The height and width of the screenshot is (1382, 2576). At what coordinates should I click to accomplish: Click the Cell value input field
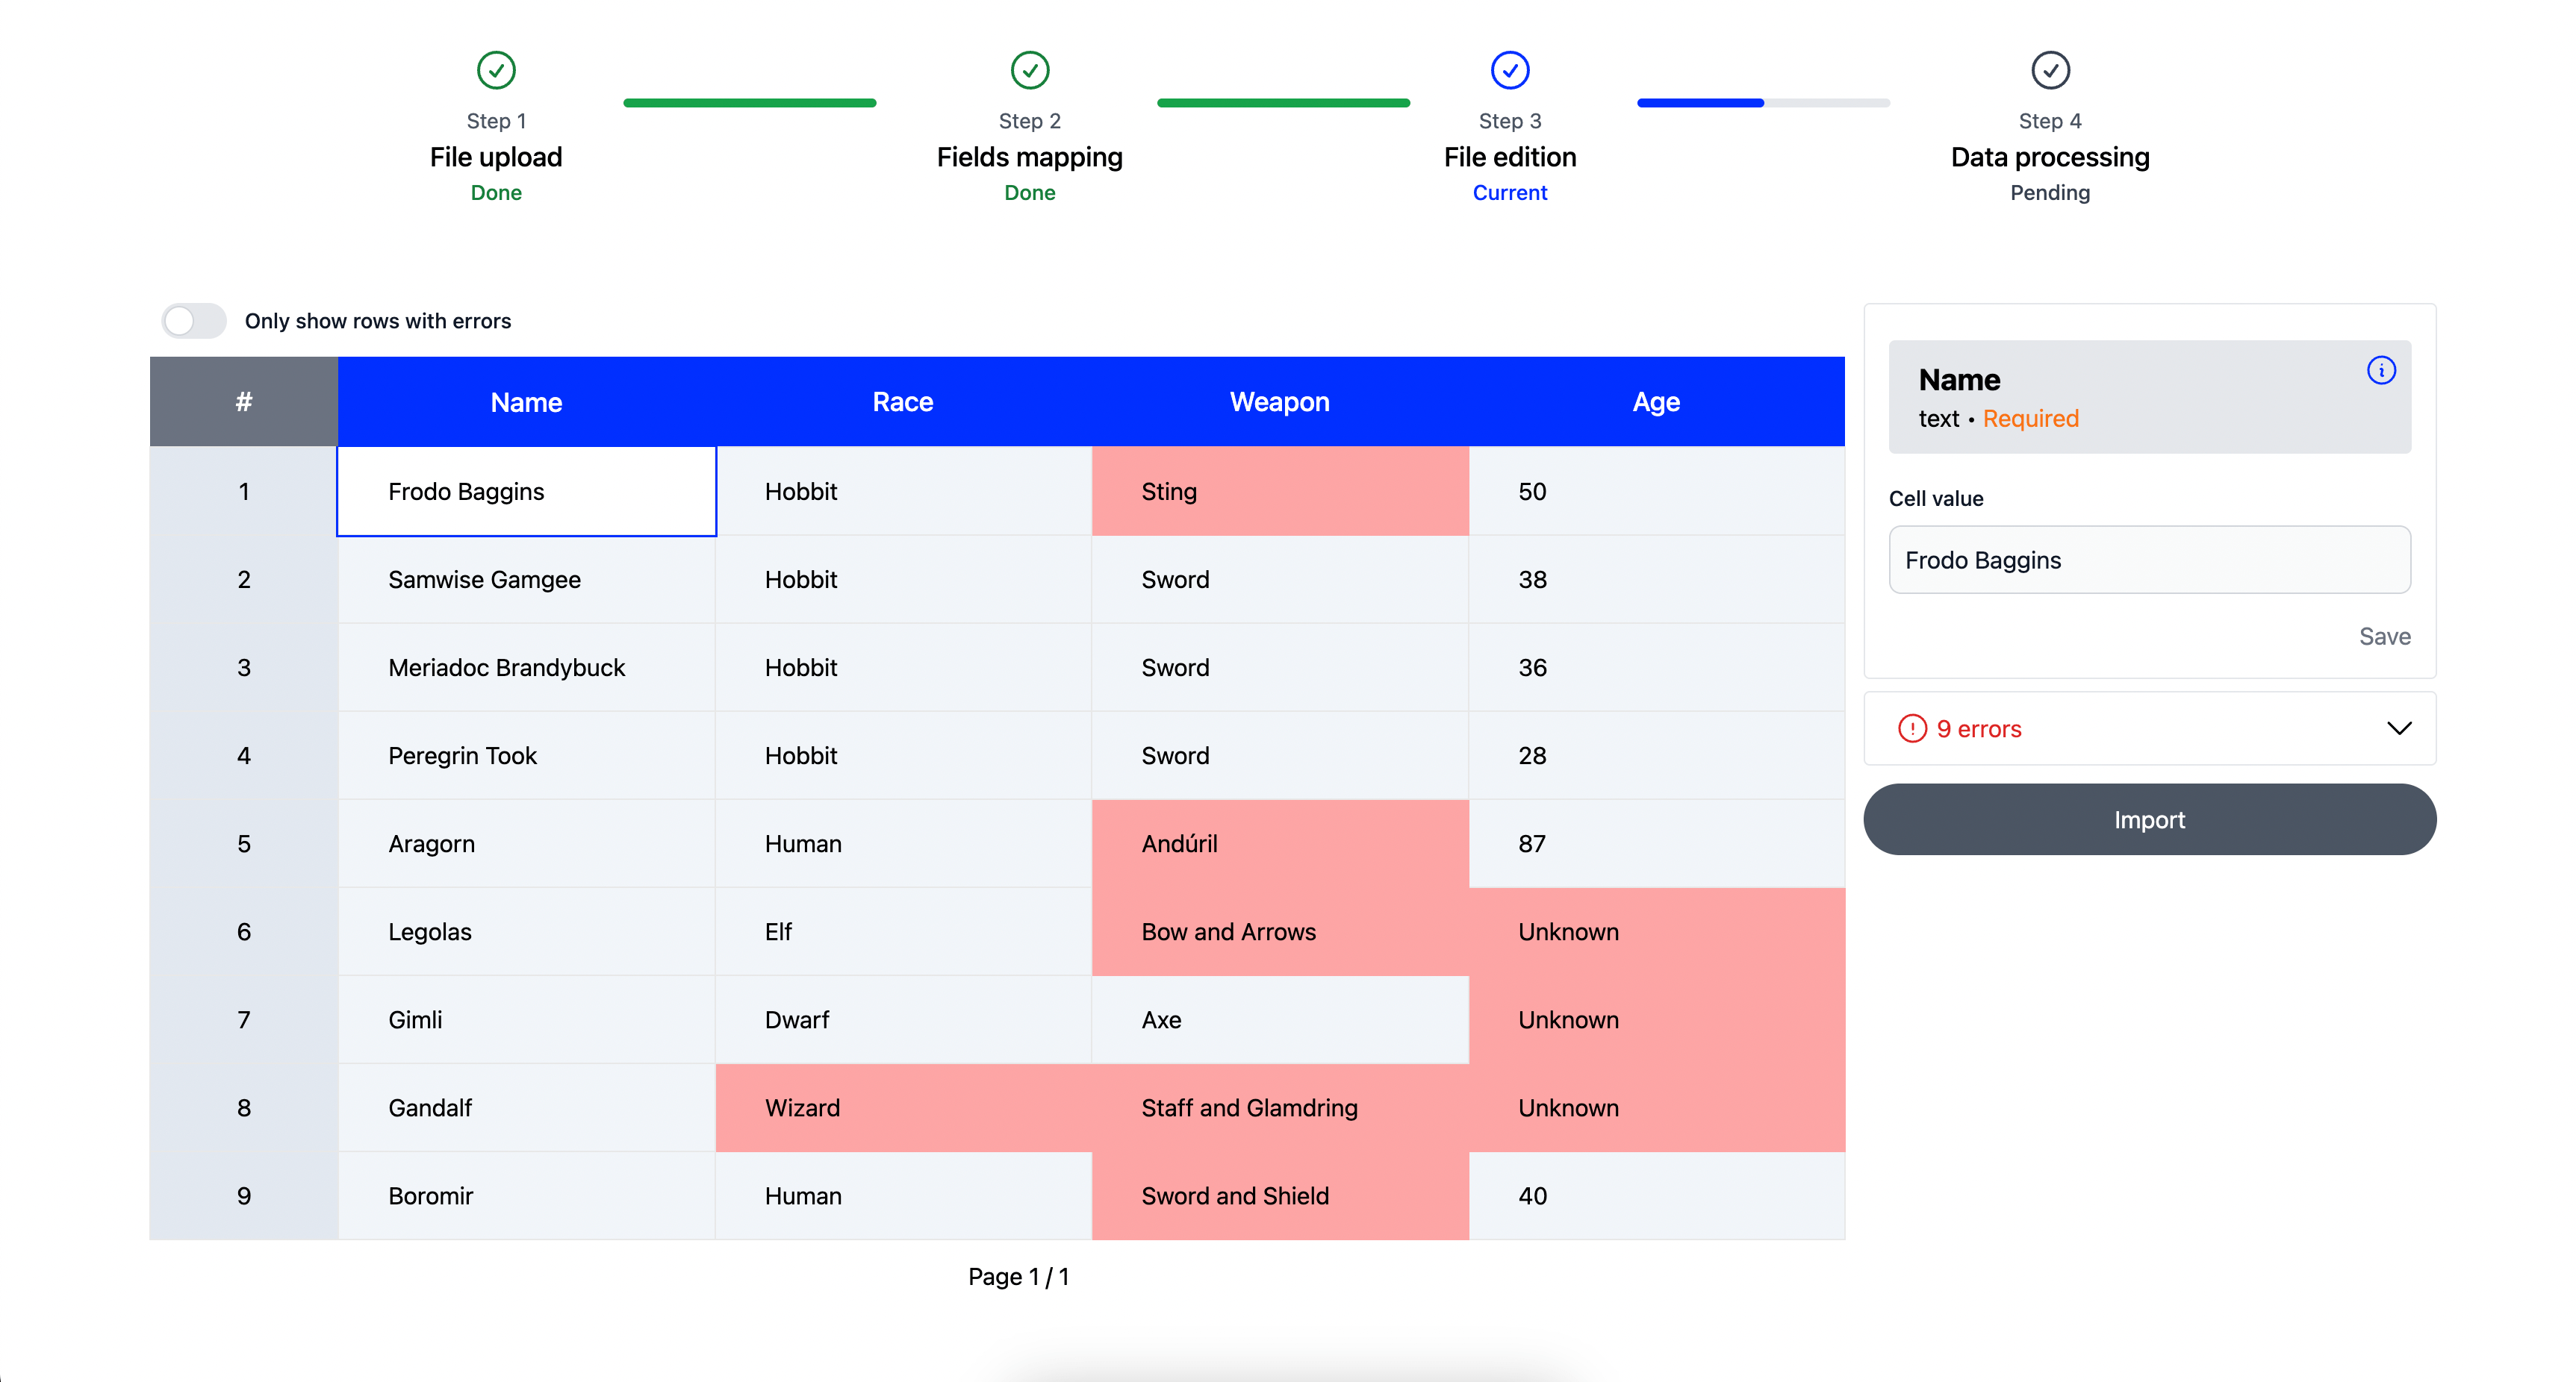point(2148,560)
